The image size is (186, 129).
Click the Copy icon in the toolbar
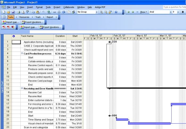tap(33, 12)
